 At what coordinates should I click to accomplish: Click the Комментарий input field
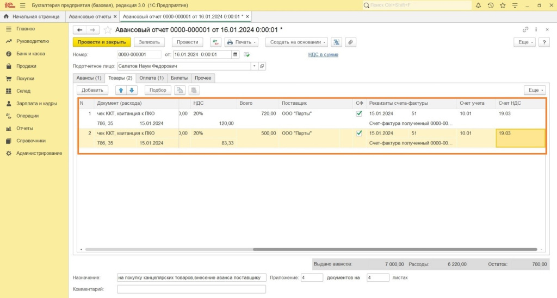click(191, 289)
